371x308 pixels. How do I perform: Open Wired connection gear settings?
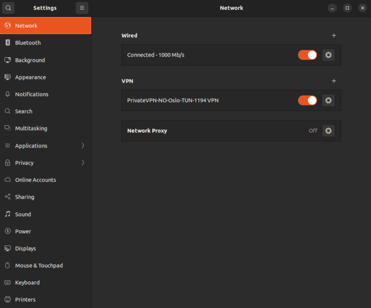point(328,55)
